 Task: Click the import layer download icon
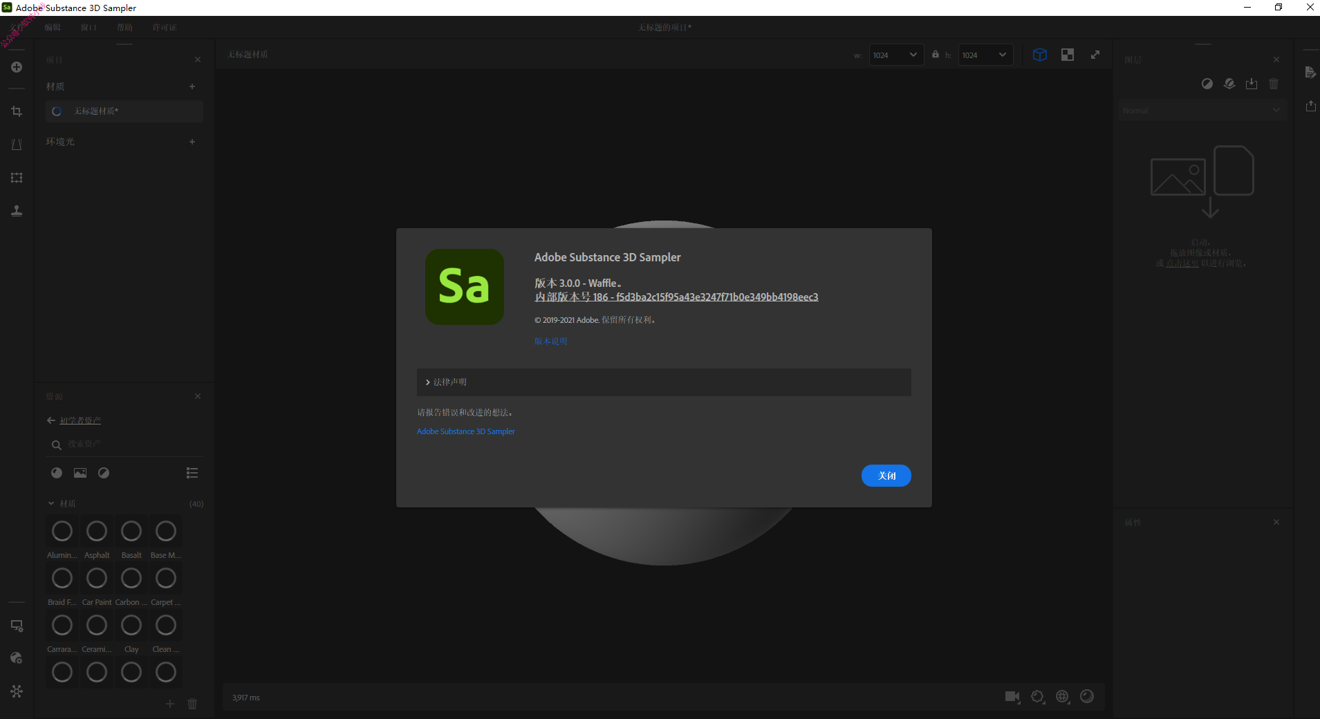click(x=1252, y=84)
